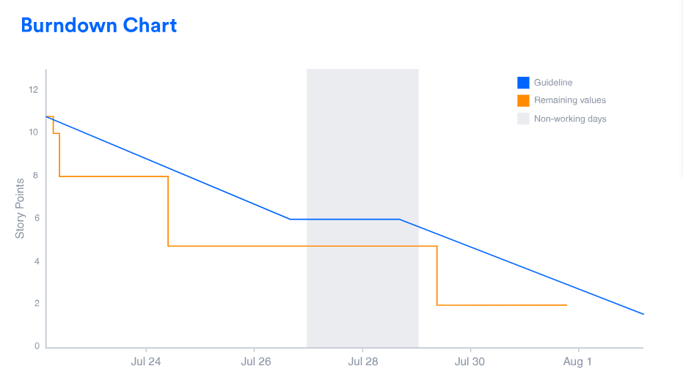Screen dimensions: 683x385
Task: Click the Story Points axis title
Action: (x=21, y=209)
